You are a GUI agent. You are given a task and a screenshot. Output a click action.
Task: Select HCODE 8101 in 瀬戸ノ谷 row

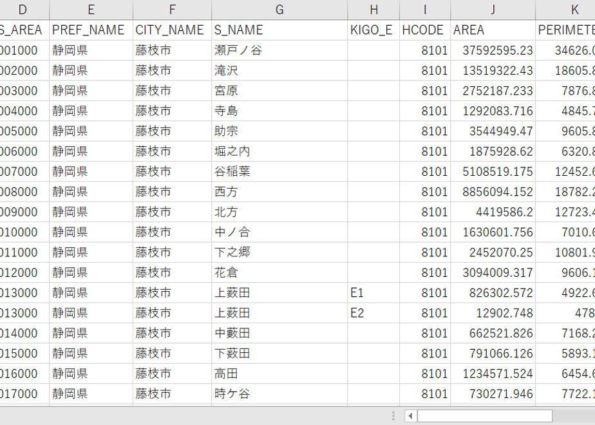click(425, 50)
